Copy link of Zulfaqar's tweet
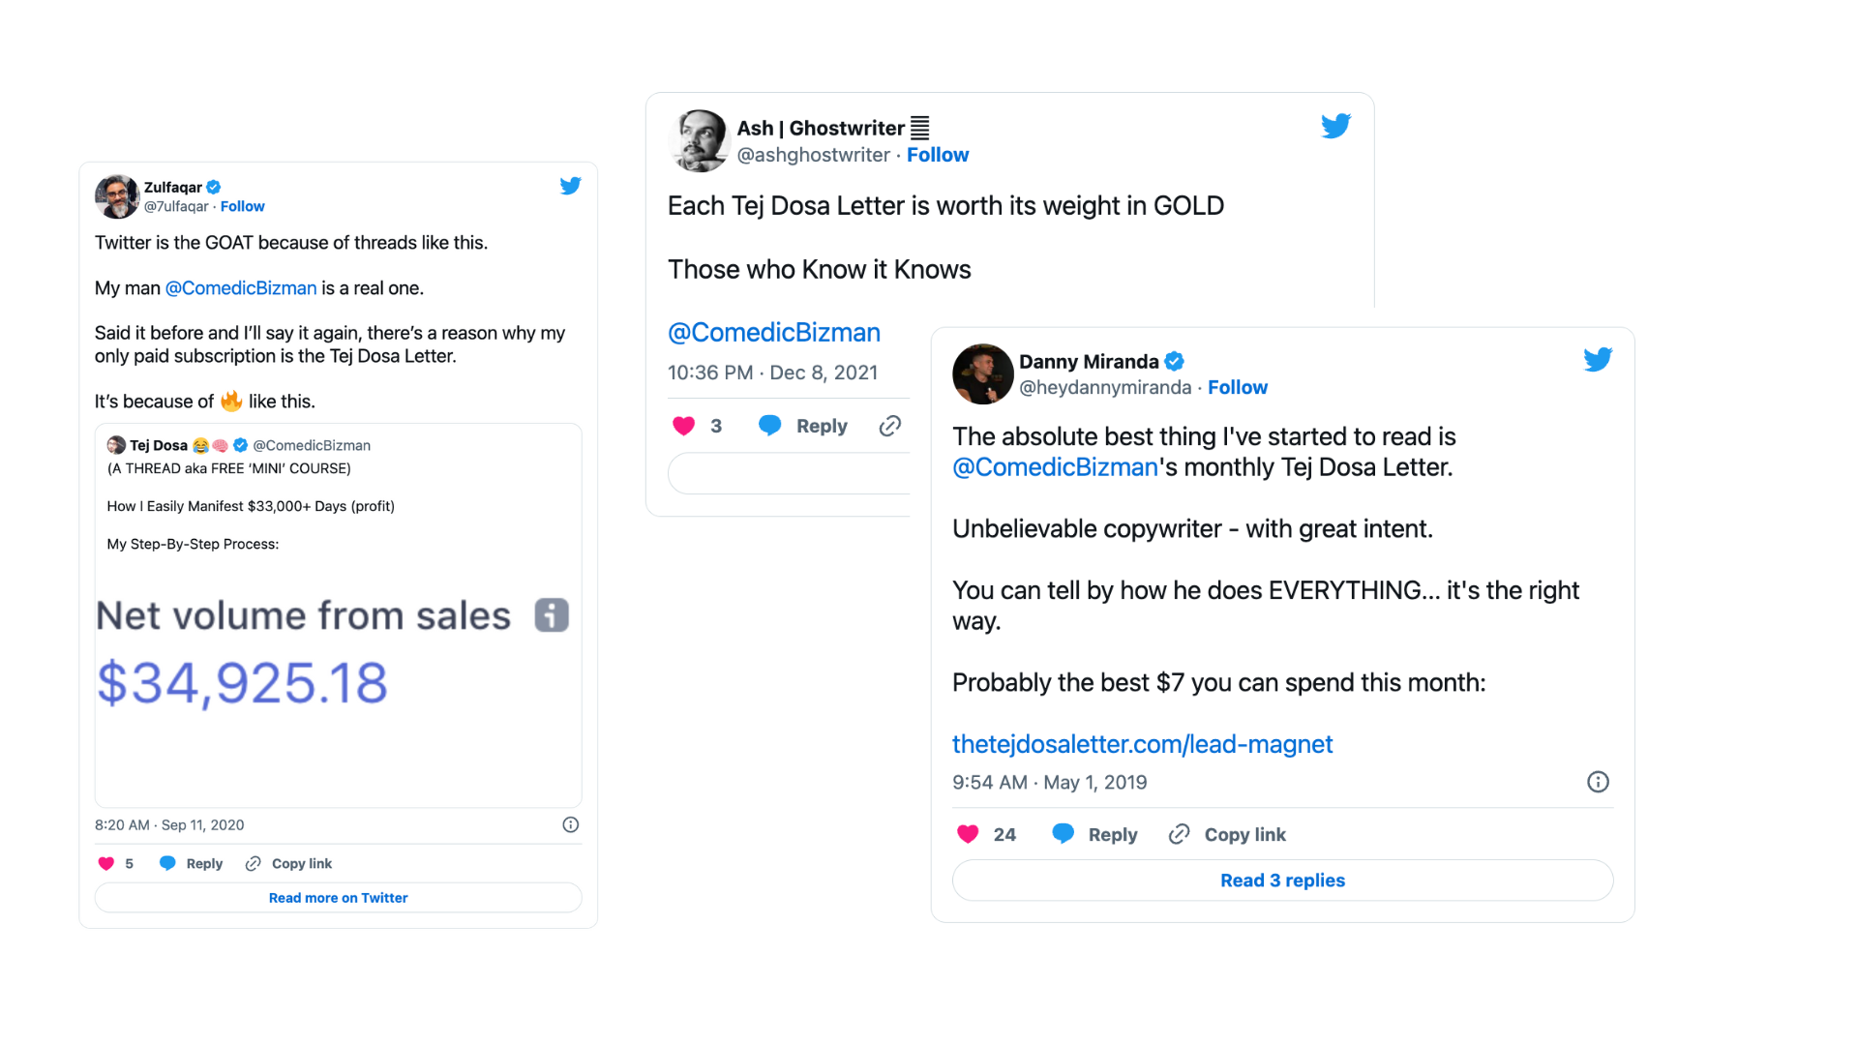 tap(288, 863)
